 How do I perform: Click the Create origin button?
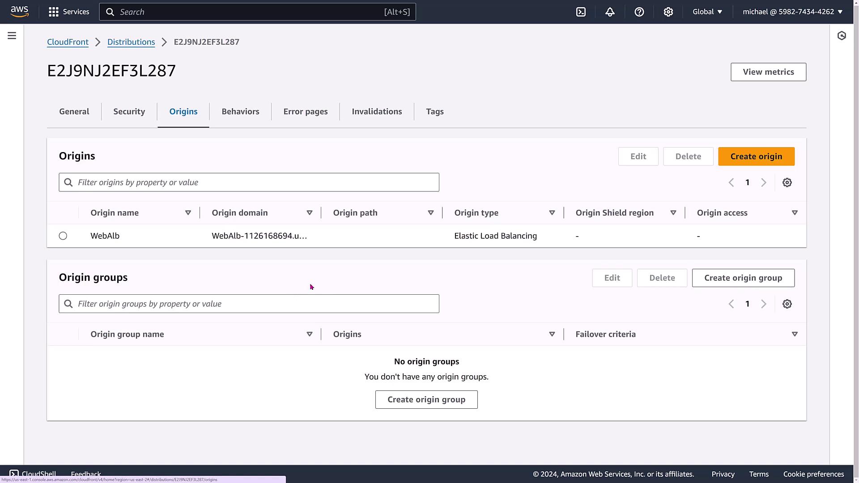[756, 157]
